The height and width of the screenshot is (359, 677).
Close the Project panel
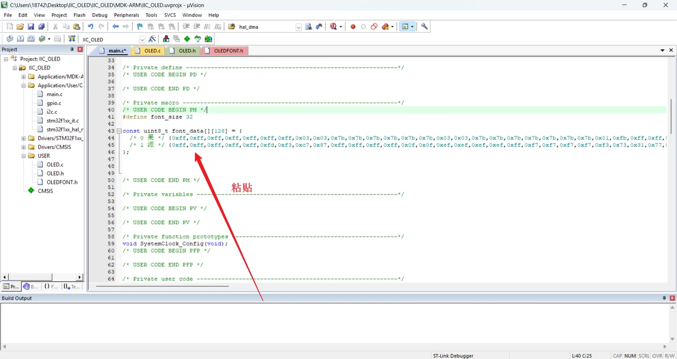[80, 49]
